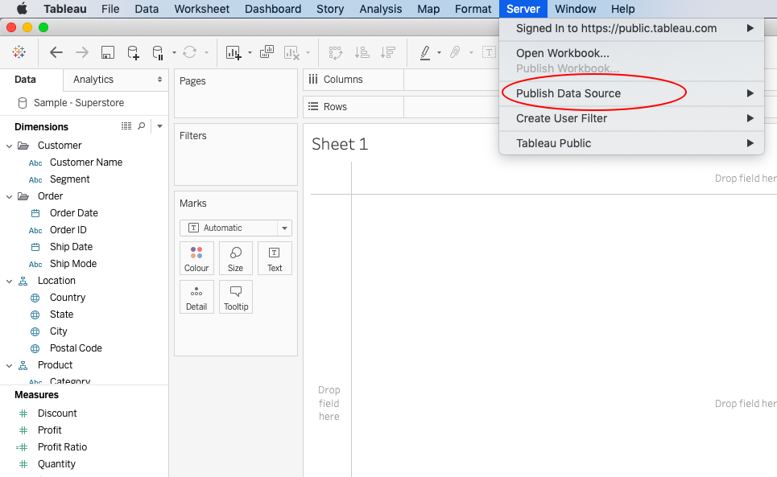The width and height of the screenshot is (777, 477).
Task: Click the Highlight pen toolbar icon
Action: pyautogui.click(x=425, y=52)
